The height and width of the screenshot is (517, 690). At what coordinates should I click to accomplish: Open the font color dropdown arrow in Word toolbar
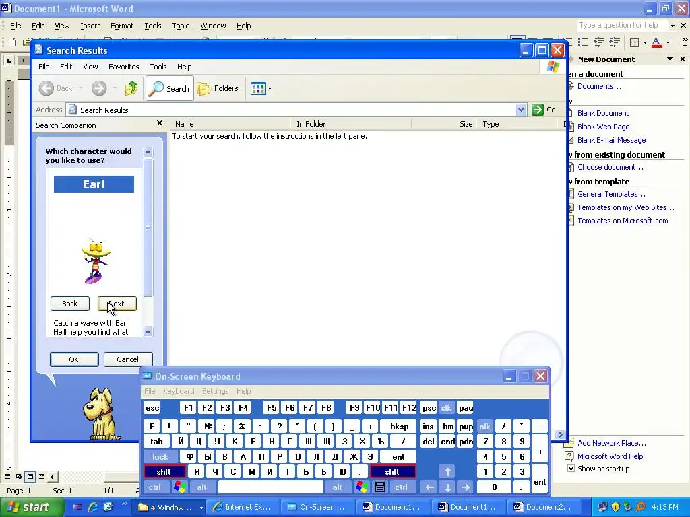click(x=668, y=42)
